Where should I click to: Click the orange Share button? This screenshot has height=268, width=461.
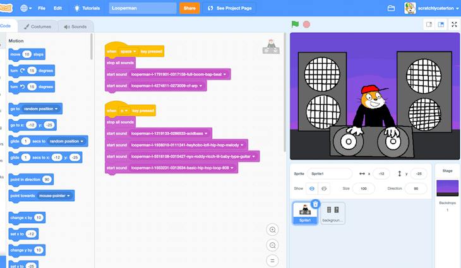[189, 8]
